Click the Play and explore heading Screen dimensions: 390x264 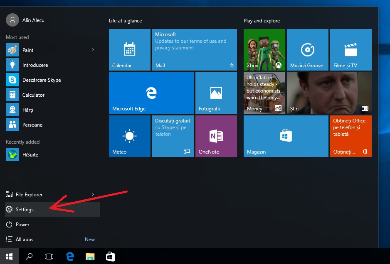(262, 21)
